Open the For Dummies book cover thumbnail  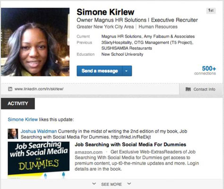[39, 160]
